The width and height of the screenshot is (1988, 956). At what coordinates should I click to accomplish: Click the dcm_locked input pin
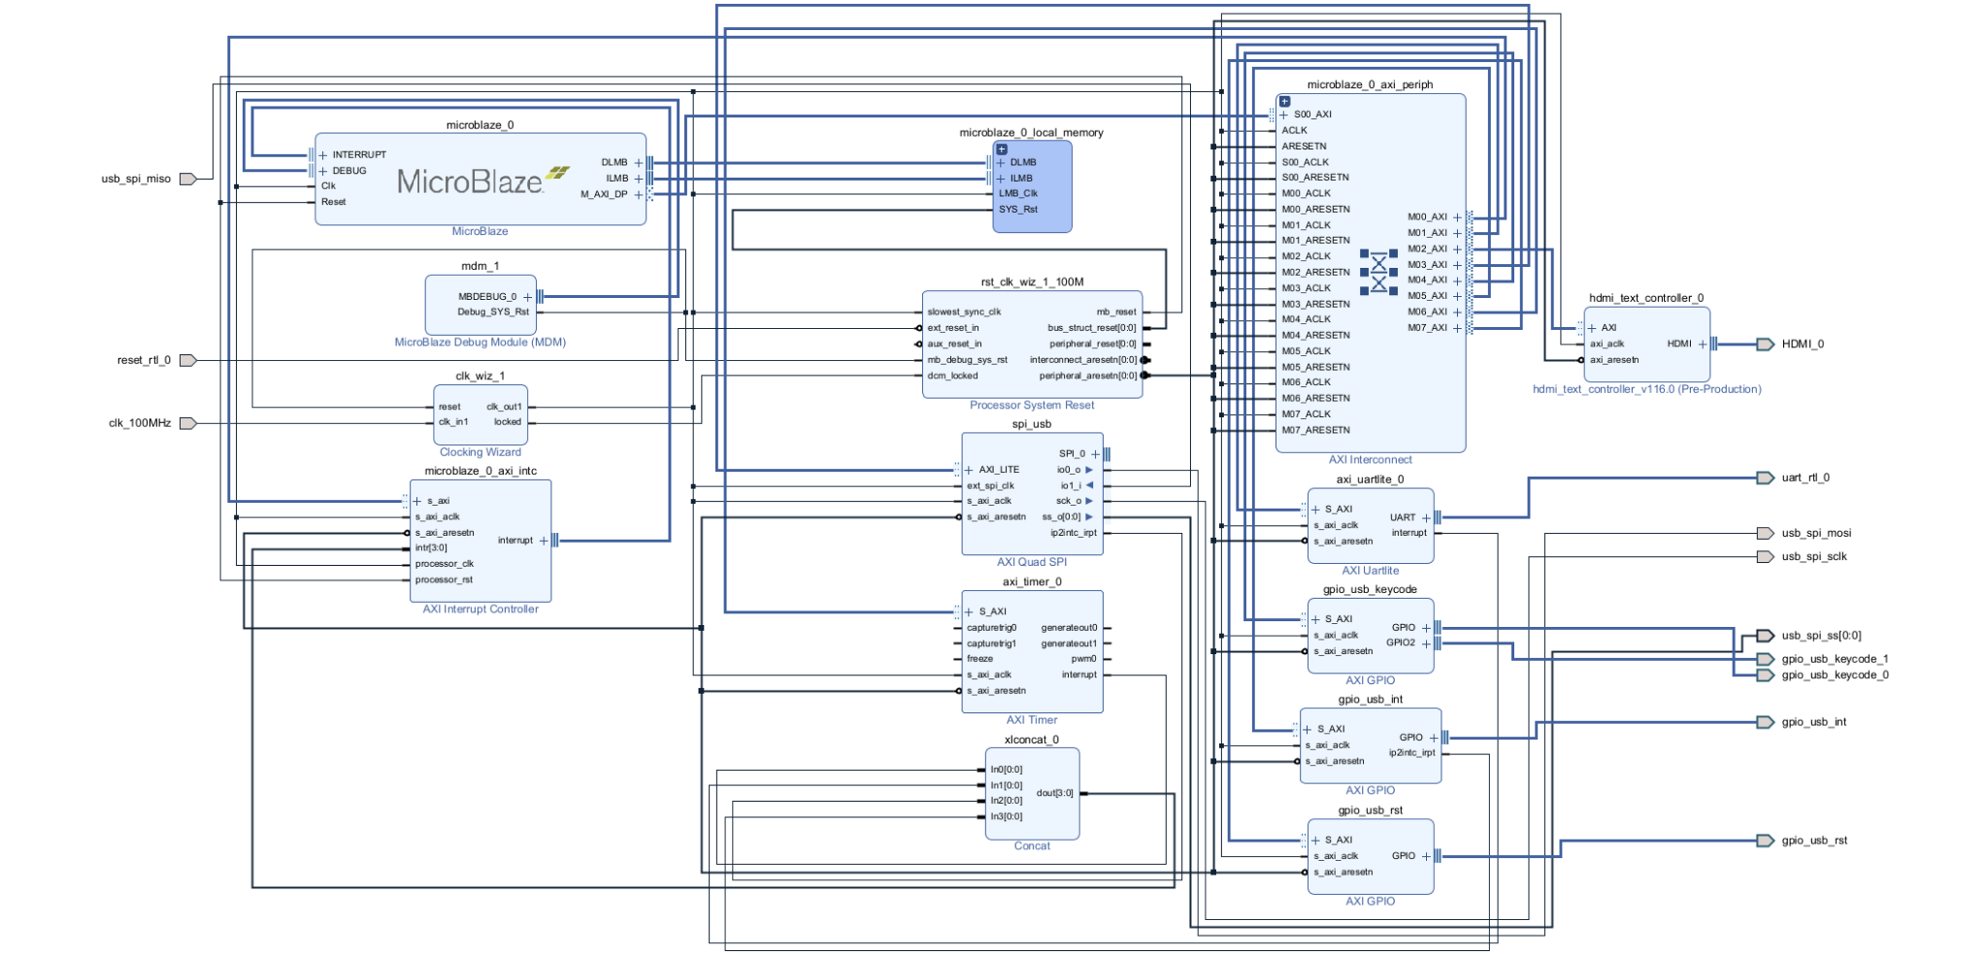pos(952,376)
